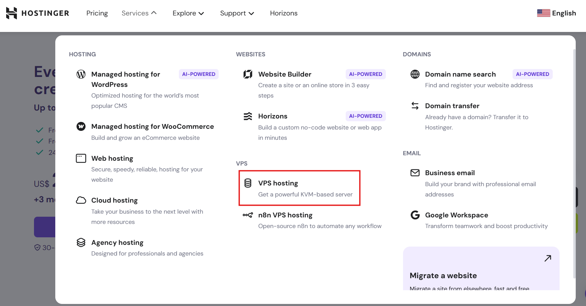The width and height of the screenshot is (586, 306).
Task: Click the Domain transfer arrows icon
Action: [415, 106]
